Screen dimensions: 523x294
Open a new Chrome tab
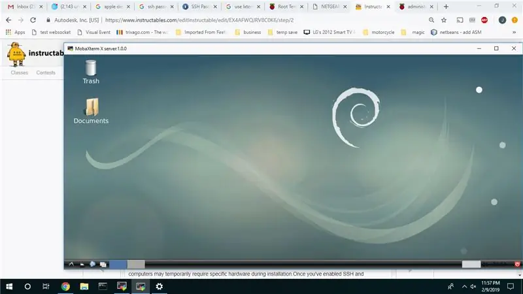[x=446, y=7]
